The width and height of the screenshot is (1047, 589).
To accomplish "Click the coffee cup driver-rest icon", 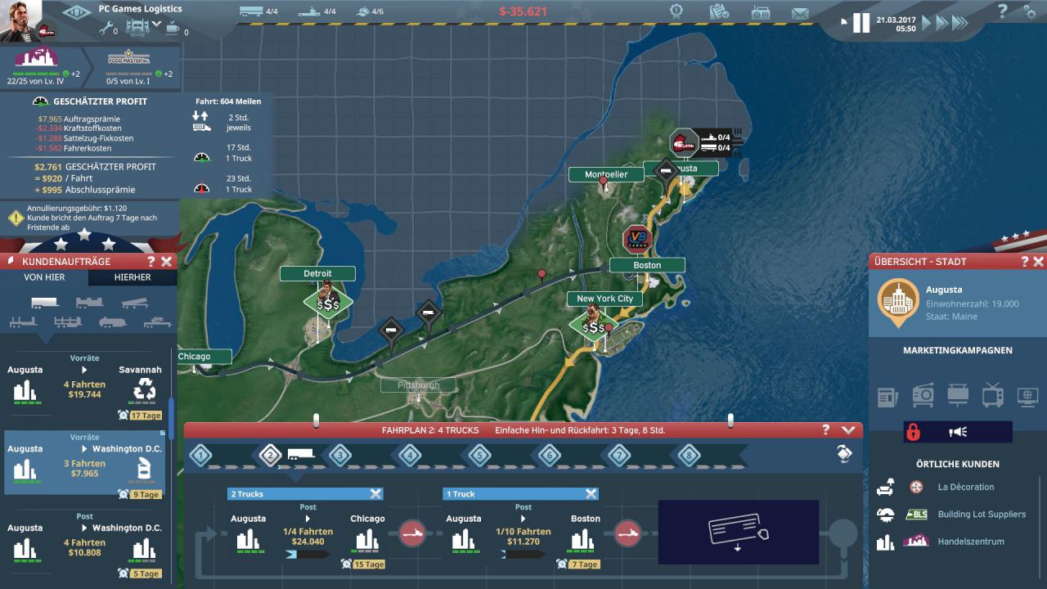I will pyautogui.click(x=173, y=28).
